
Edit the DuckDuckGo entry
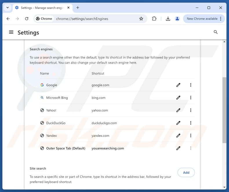[178, 123]
